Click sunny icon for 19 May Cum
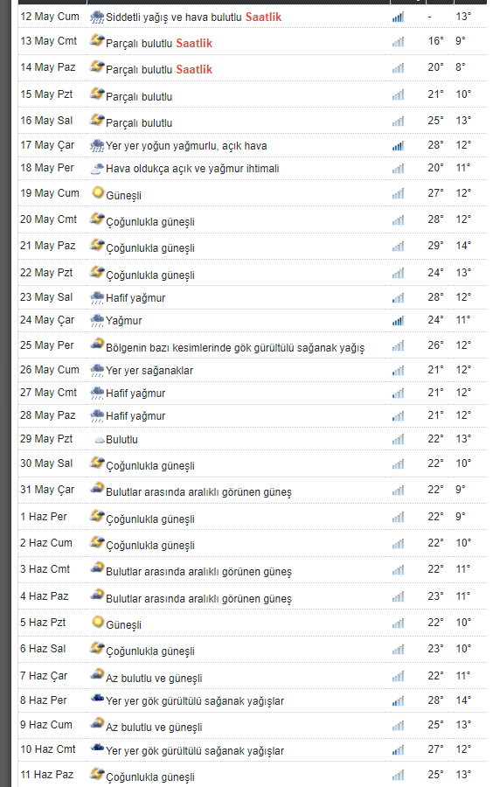The height and width of the screenshot is (787, 493). point(98,192)
